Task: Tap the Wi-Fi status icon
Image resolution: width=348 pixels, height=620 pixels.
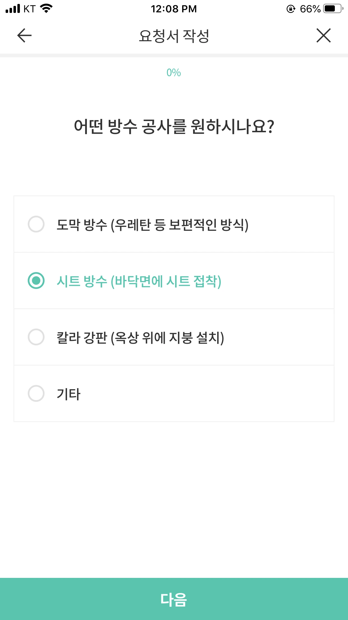Action: click(47, 8)
